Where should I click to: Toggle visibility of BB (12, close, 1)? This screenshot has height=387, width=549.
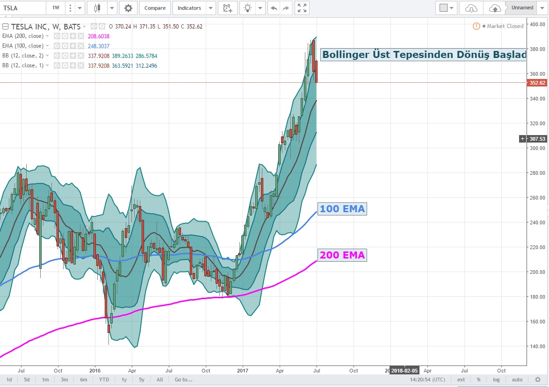click(57, 65)
